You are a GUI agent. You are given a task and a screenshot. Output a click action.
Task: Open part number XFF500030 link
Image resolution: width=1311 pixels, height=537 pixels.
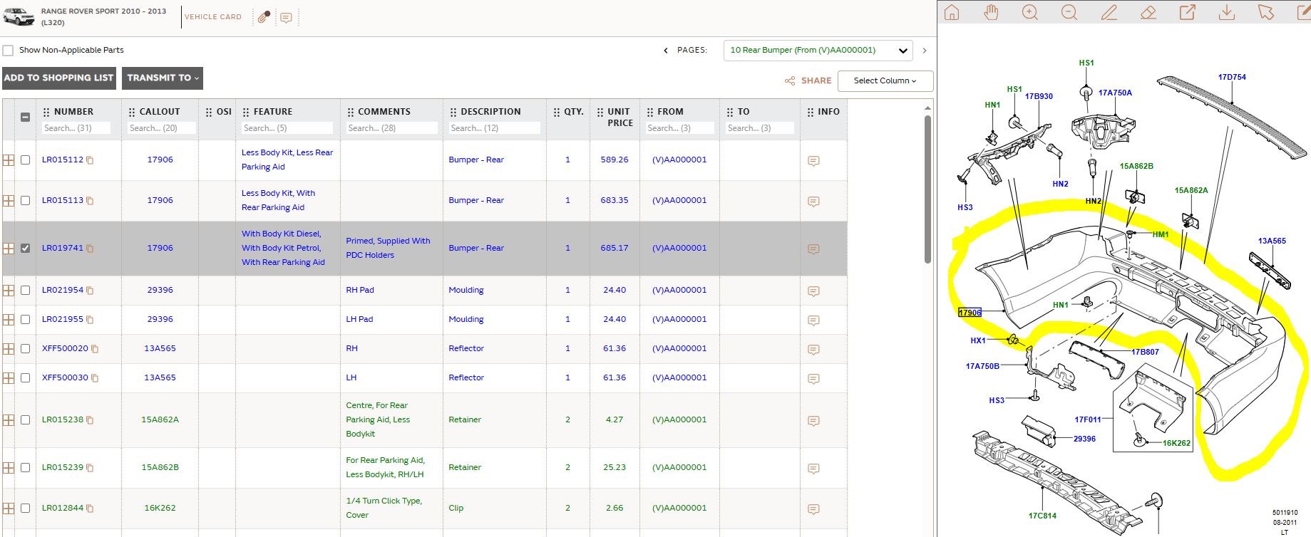(x=65, y=378)
